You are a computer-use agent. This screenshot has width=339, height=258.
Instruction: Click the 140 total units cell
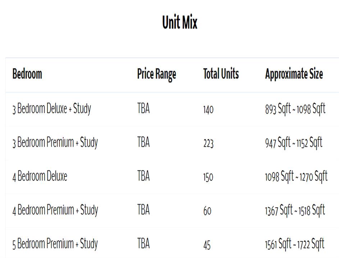tap(208, 109)
